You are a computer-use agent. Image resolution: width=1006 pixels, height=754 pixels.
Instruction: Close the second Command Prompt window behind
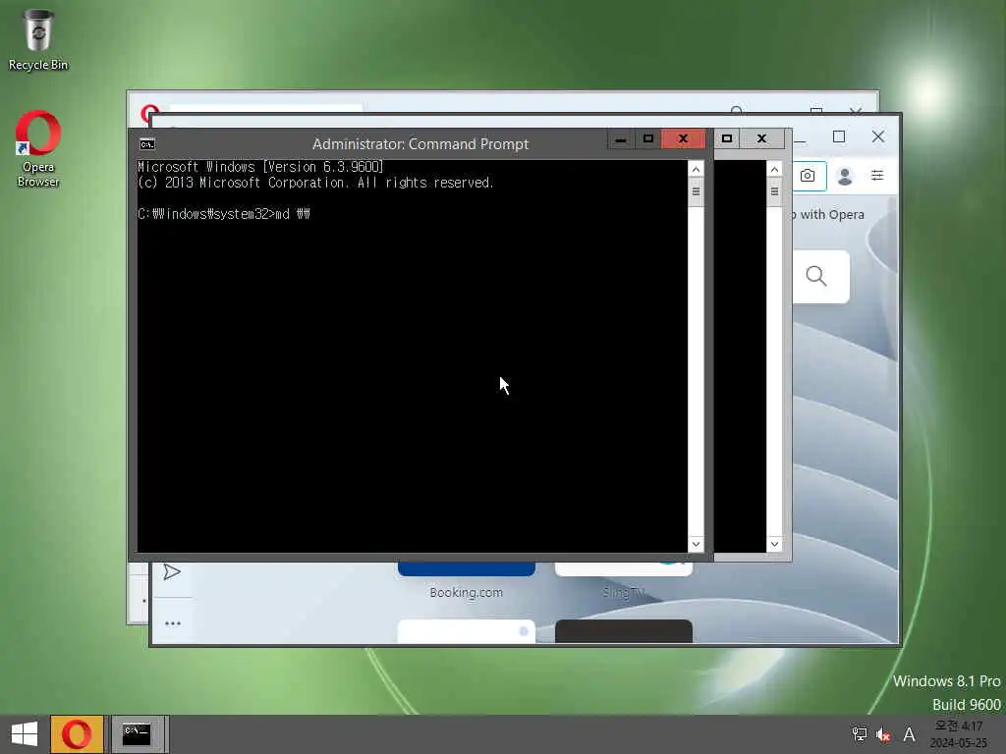(761, 138)
